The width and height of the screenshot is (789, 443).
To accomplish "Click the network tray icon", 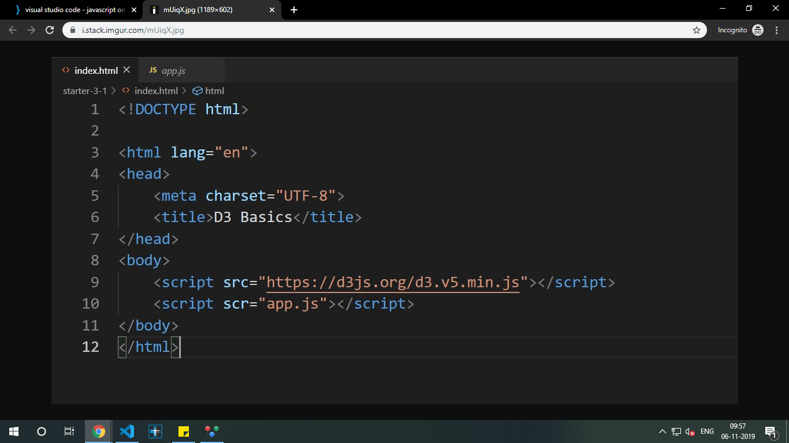I will 676,431.
